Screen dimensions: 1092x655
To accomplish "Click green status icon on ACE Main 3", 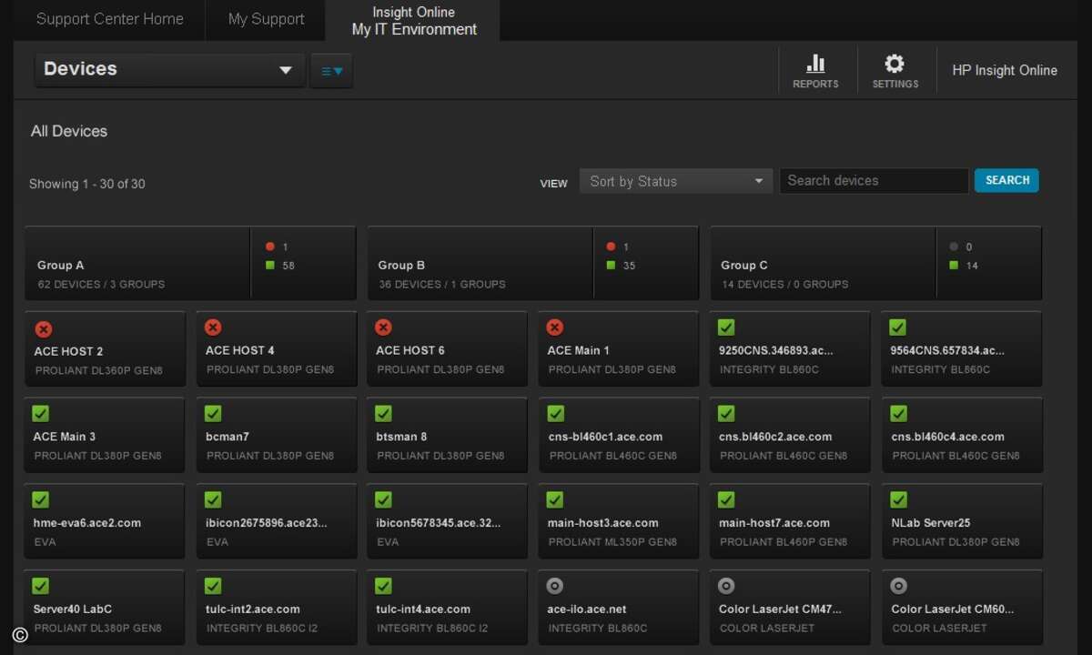I will 41,414.
